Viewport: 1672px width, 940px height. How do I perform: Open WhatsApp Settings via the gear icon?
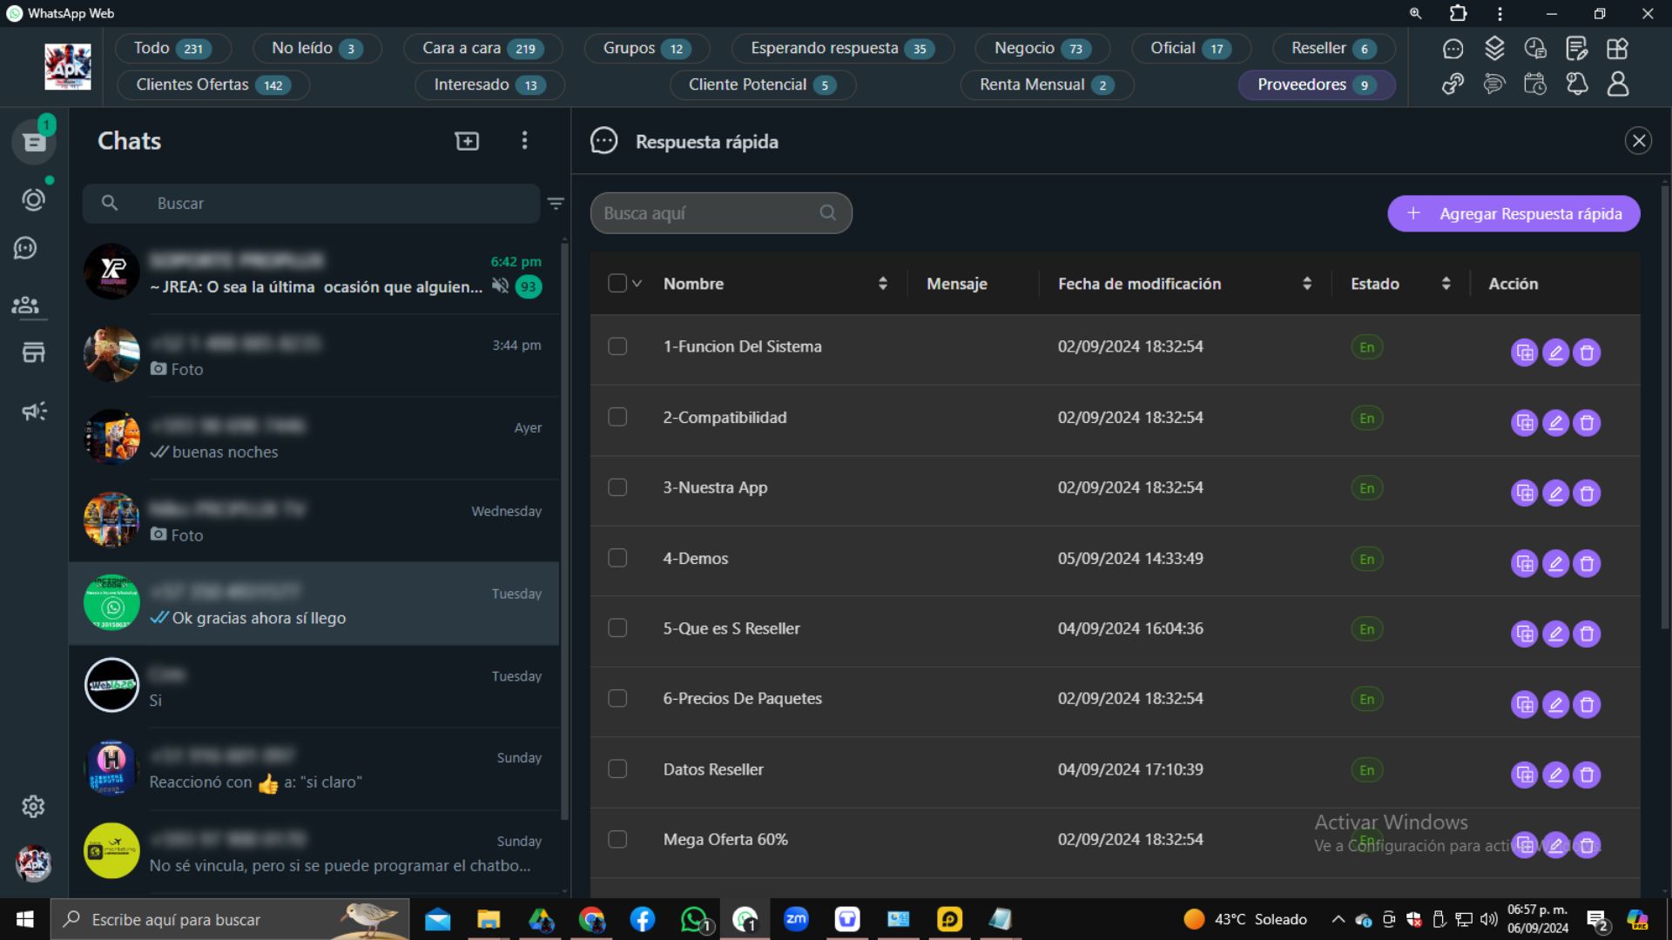click(33, 806)
